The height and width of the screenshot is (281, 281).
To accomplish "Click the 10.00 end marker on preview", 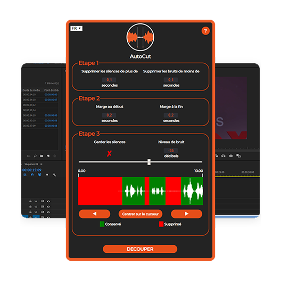I will point(199,171).
